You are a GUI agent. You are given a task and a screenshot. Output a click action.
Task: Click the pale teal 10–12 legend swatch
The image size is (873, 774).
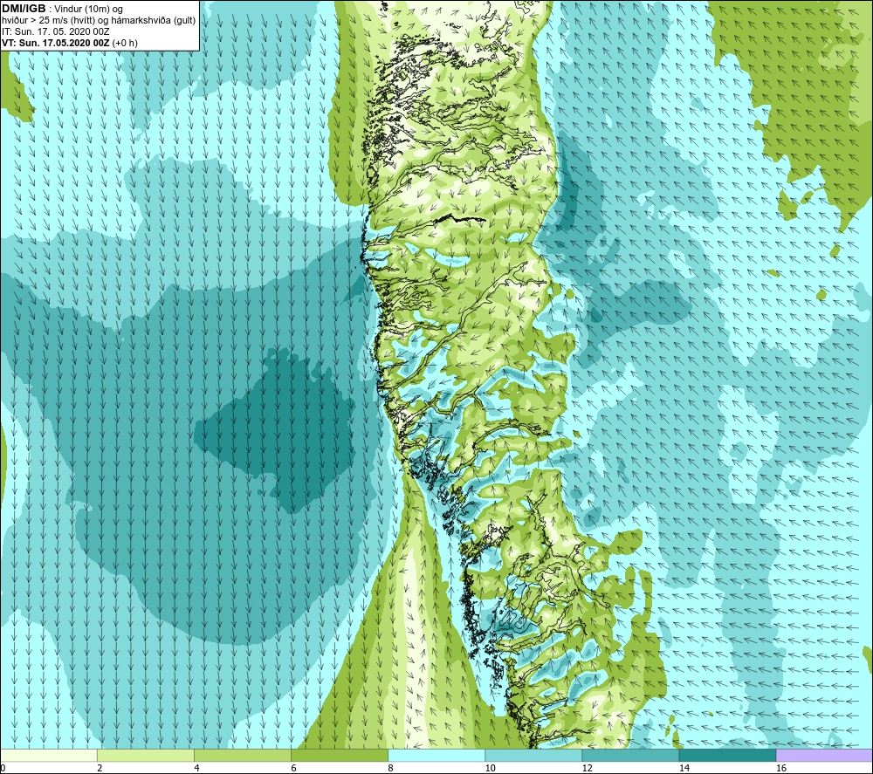533,755
